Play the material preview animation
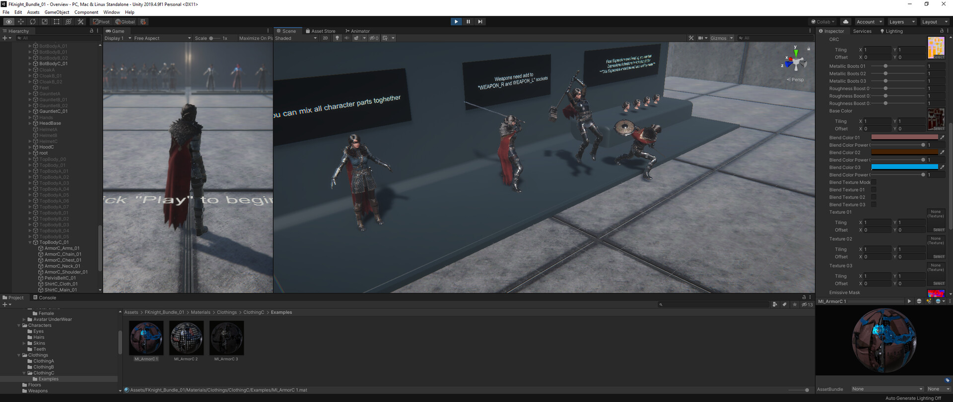This screenshot has height=402, width=953. click(x=909, y=301)
